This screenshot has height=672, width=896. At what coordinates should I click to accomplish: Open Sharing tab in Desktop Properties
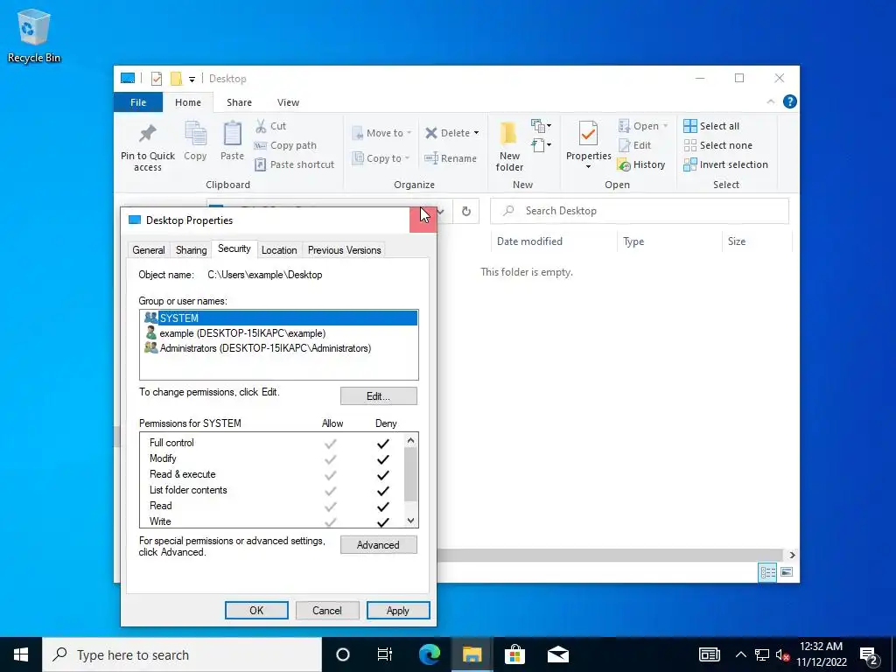click(191, 249)
